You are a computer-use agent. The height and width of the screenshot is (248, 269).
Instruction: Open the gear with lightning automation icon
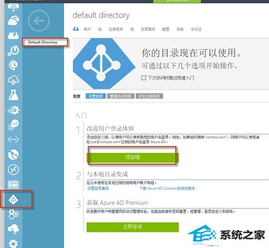pyautogui.click(x=14, y=51)
